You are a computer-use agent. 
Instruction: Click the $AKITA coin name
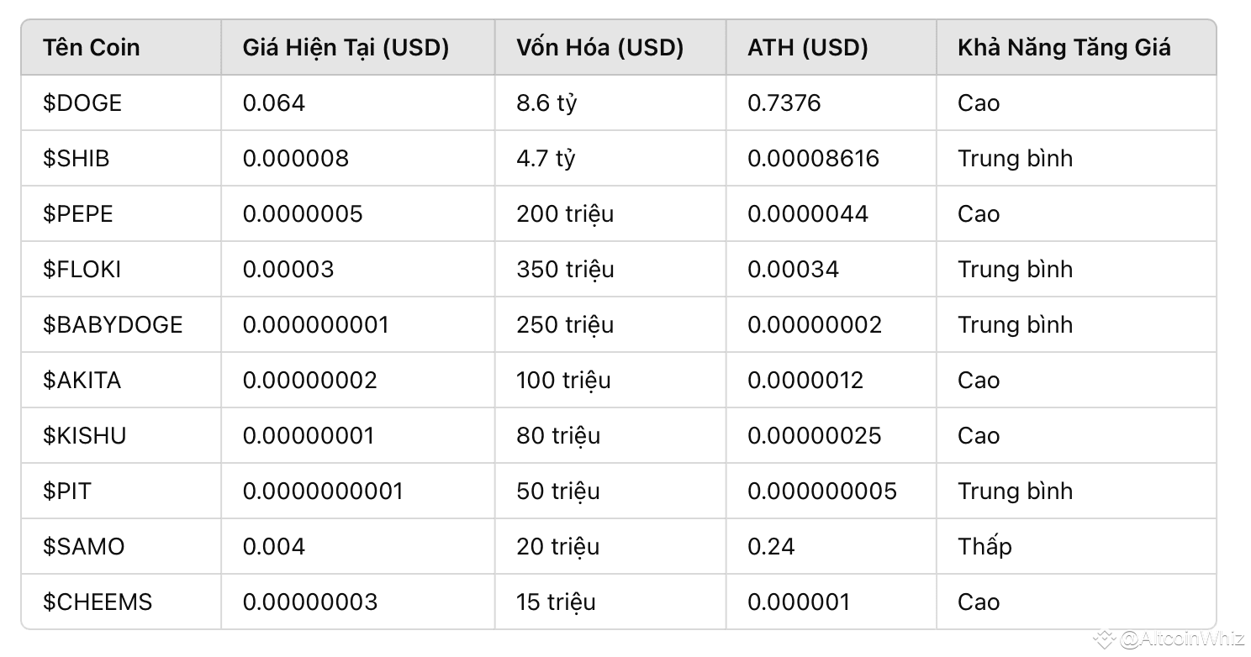tap(82, 381)
